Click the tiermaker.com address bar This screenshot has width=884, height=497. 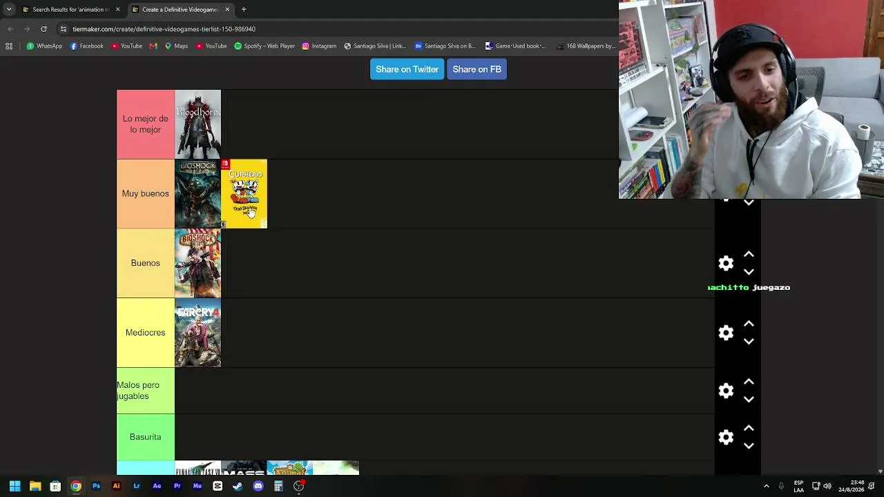pos(338,29)
